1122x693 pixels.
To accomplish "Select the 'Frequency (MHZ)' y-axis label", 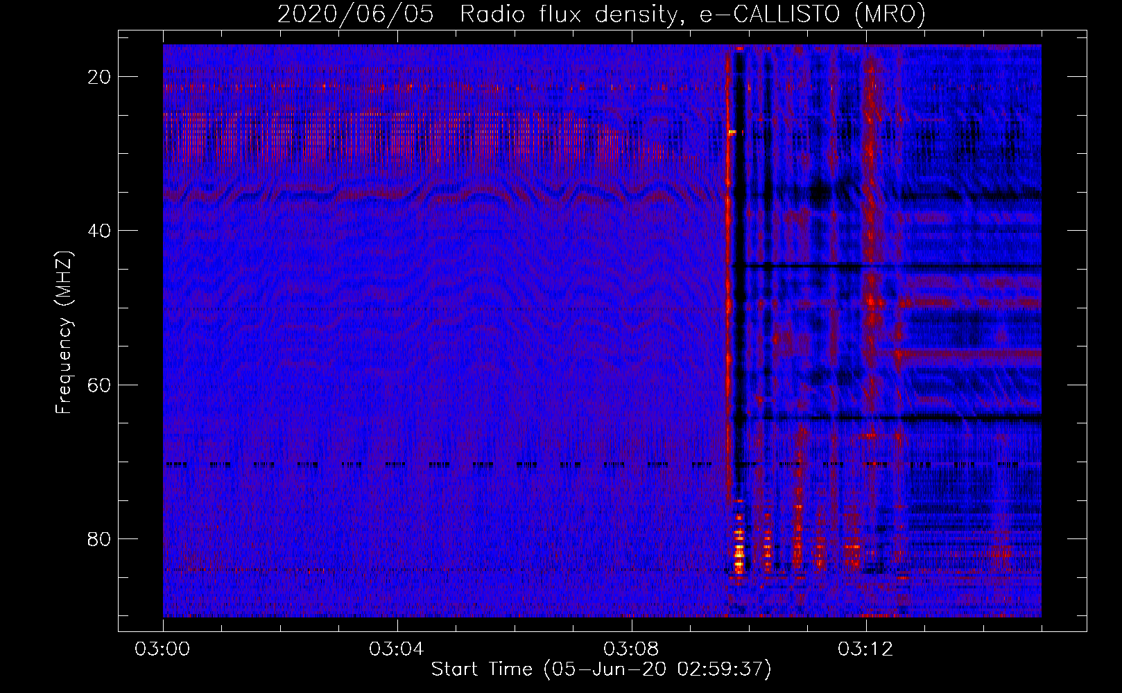I will [63, 333].
